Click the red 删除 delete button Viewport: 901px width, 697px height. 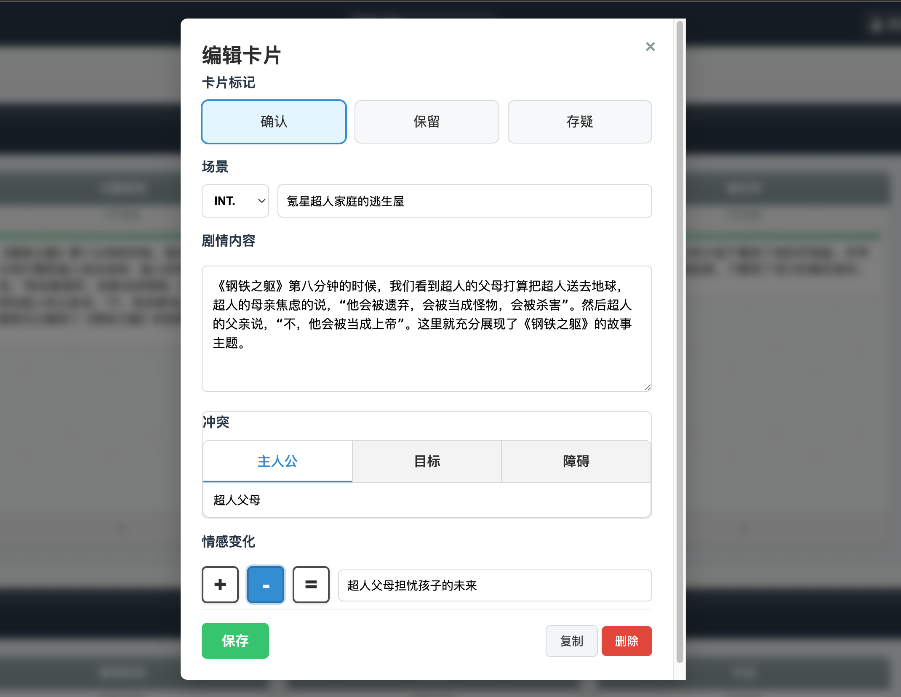(626, 641)
